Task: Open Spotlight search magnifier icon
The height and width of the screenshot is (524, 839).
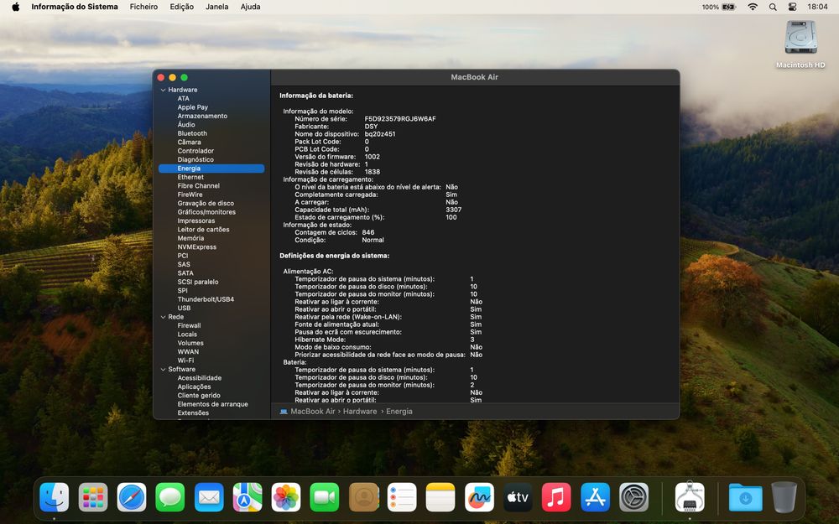Action: coord(773,7)
